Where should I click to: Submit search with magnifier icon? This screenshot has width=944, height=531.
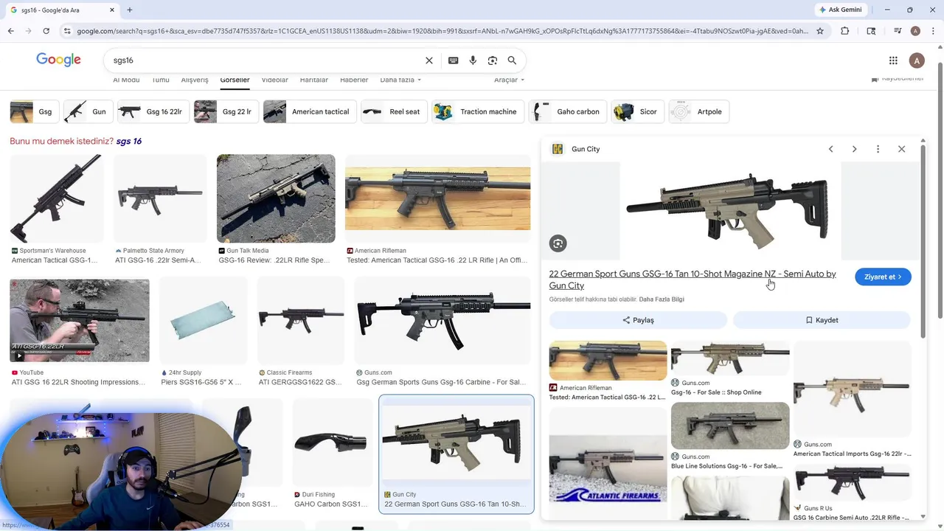512,60
